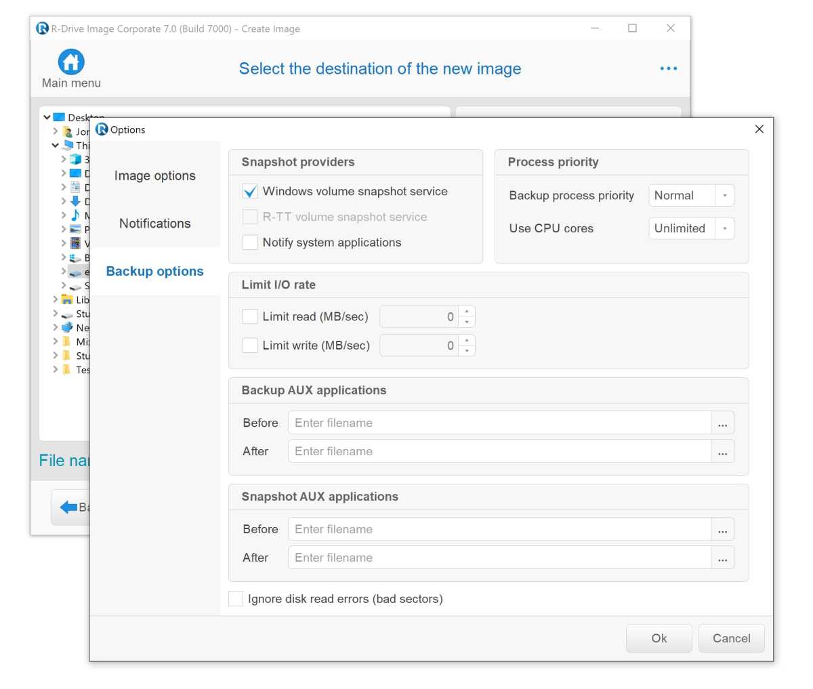Enable Notify system applications checkbox
The height and width of the screenshot is (689, 813).
[250, 243]
